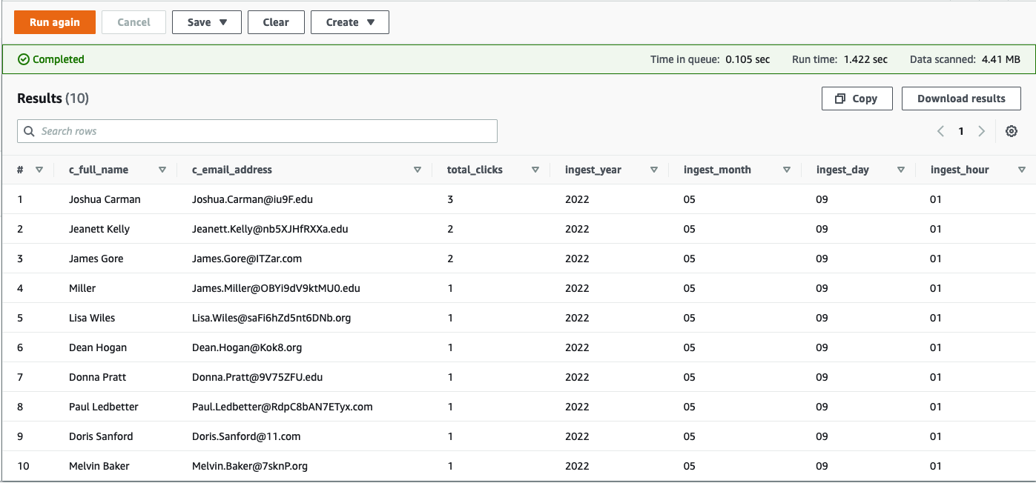This screenshot has width=1036, height=483.
Task: Copy the query results
Action: (857, 99)
